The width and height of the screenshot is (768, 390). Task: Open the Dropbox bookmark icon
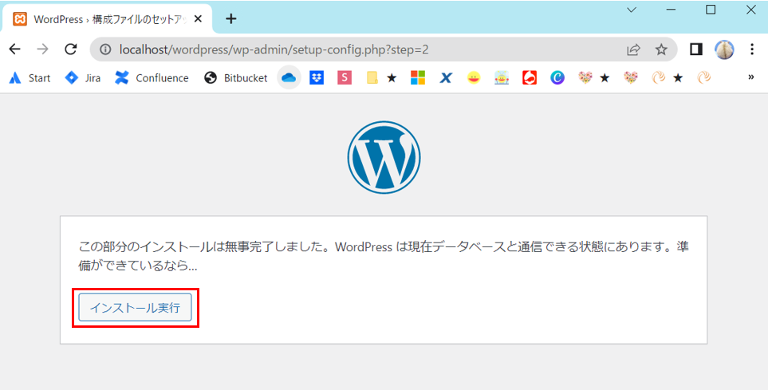[317, 77]
